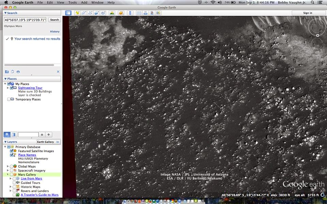Enable the Spacecraft Imagery layer checkbox
This screenshot has width=327, height=204.
pyautogui.click(x=12, y=170)
